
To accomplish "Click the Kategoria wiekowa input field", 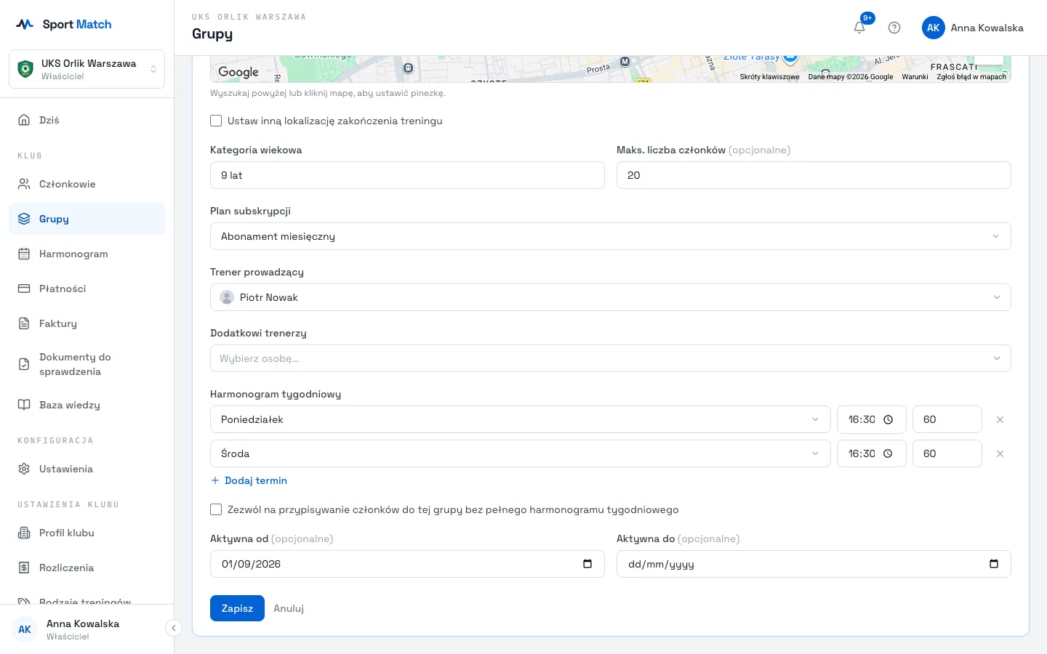I will (x=407, y=175).
